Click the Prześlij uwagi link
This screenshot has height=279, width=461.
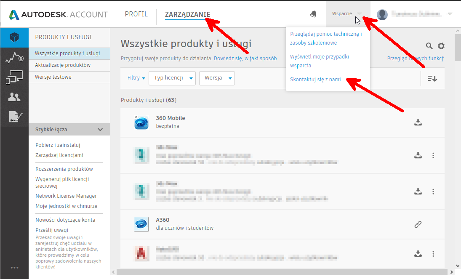point(52,230)
